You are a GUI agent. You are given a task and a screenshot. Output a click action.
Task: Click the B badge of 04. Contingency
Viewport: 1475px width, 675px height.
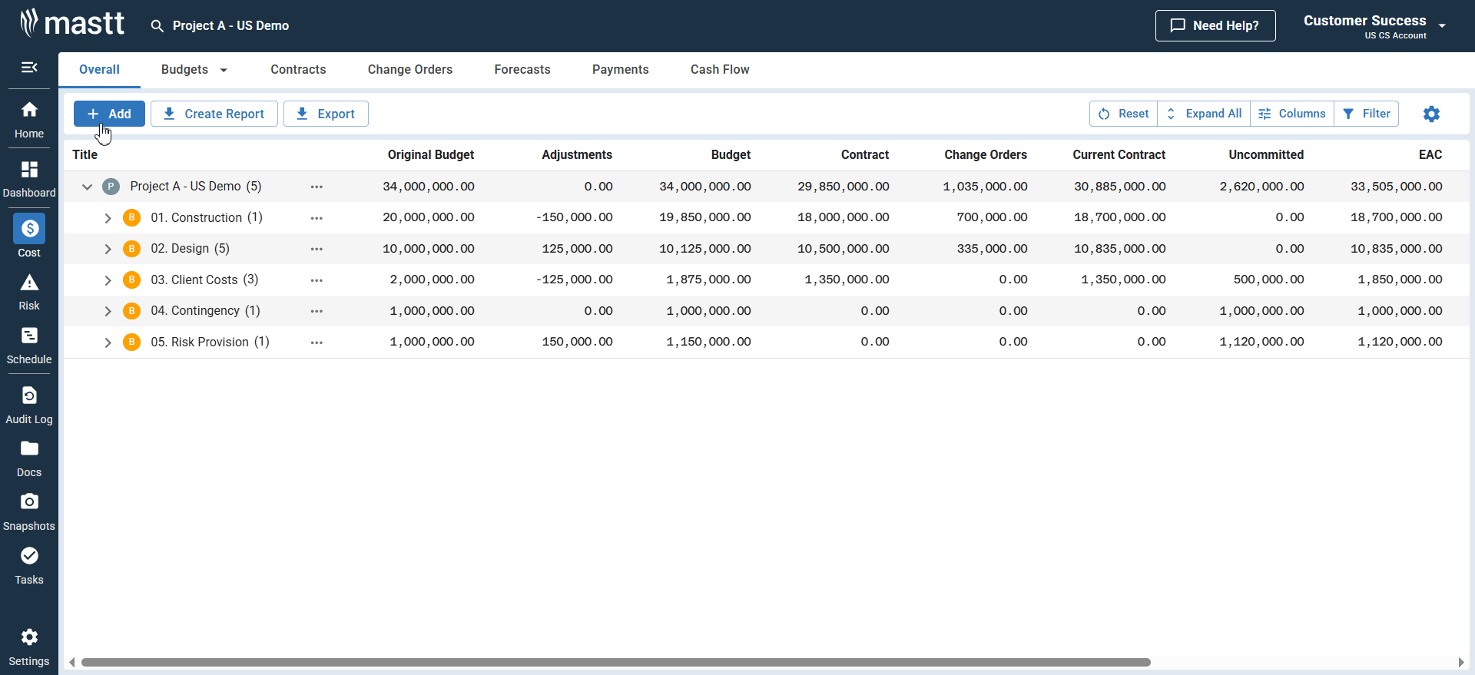[x=131, y=311]
